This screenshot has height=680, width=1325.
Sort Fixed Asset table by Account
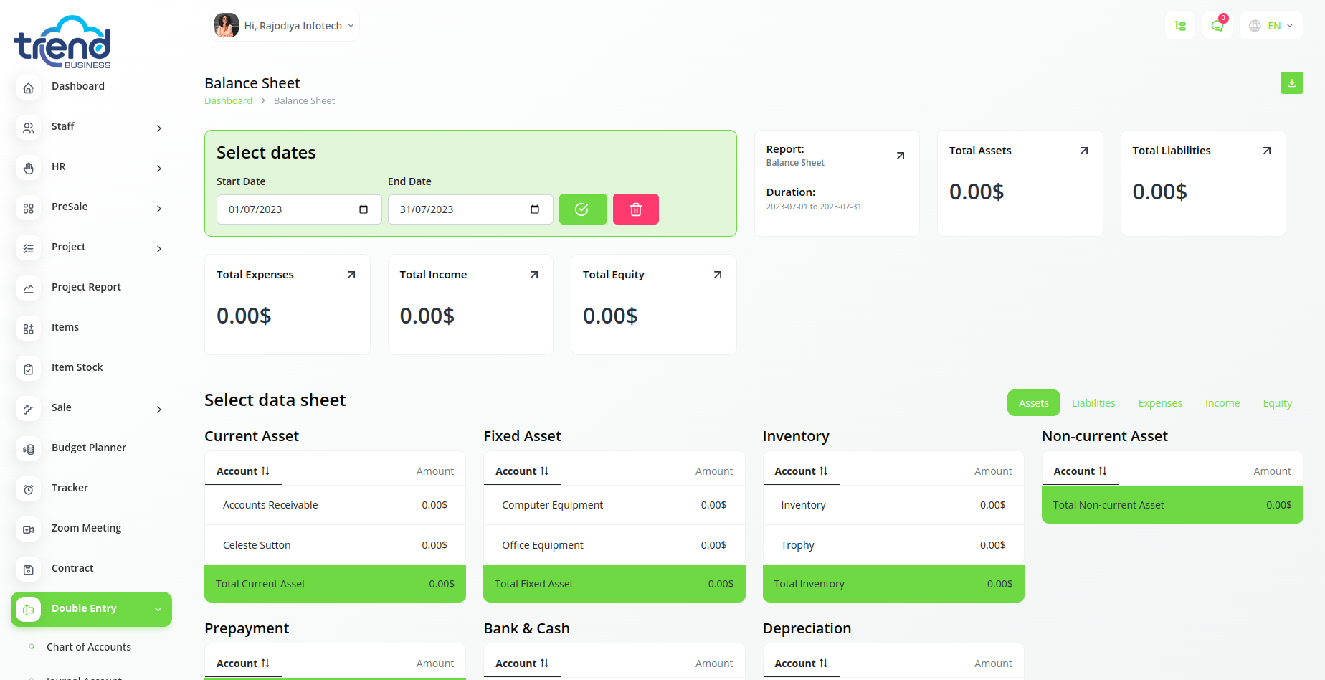(522, 471)
